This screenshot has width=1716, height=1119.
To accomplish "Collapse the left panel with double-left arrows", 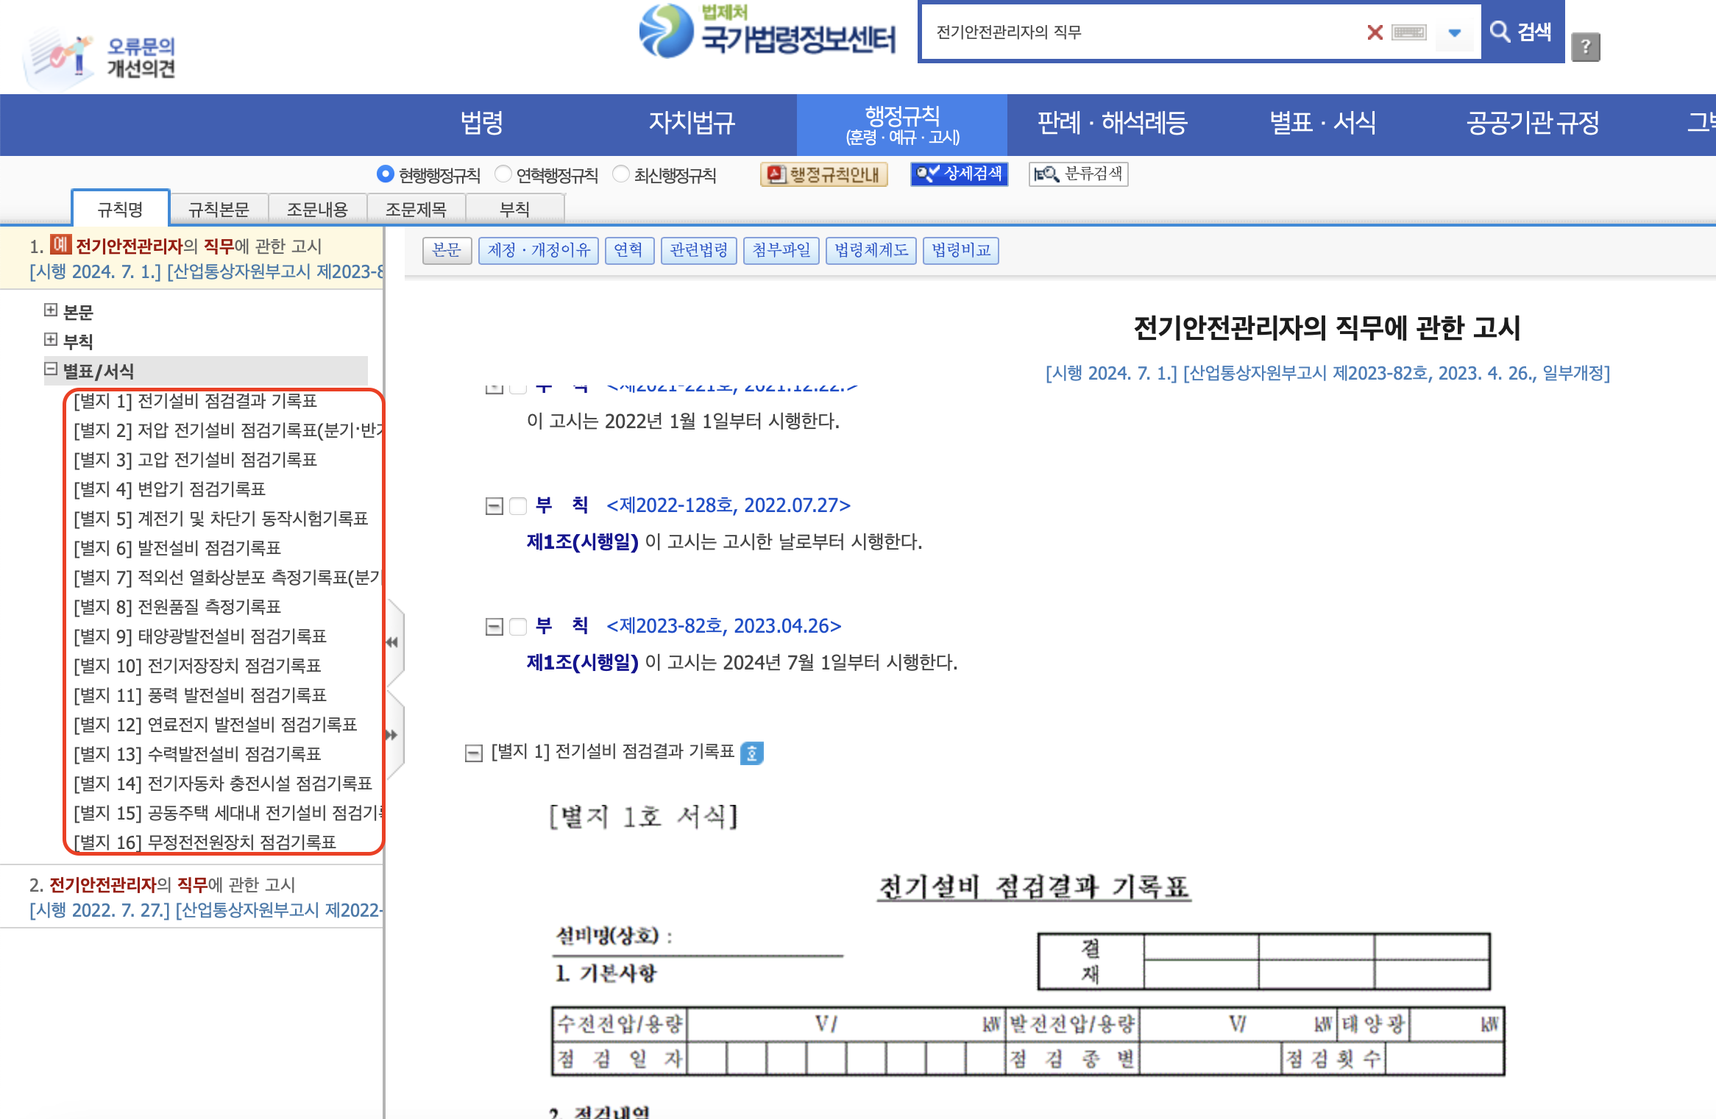I will pos(392,642).
